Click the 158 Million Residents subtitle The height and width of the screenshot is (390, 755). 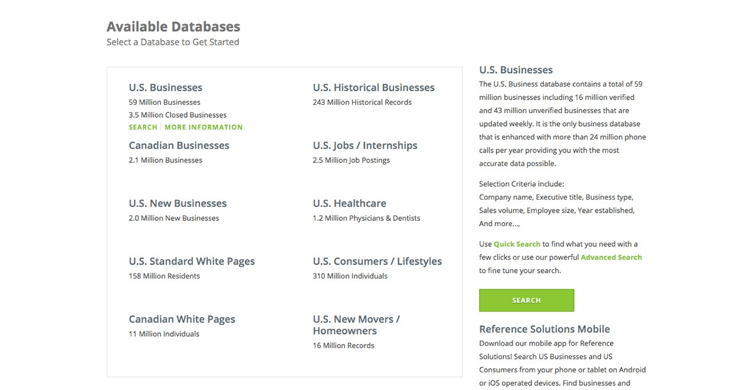[x=164, y=276]
